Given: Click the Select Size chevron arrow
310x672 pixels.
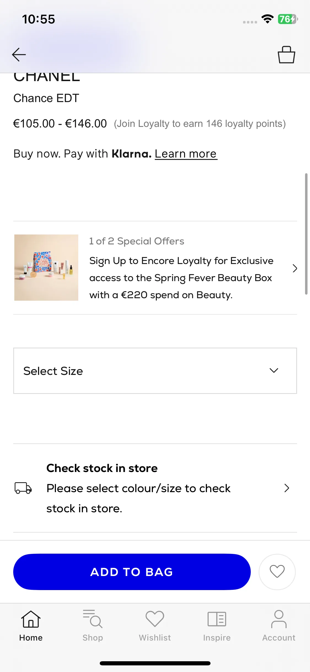Looking at the screenshot, I should [274, 370].
